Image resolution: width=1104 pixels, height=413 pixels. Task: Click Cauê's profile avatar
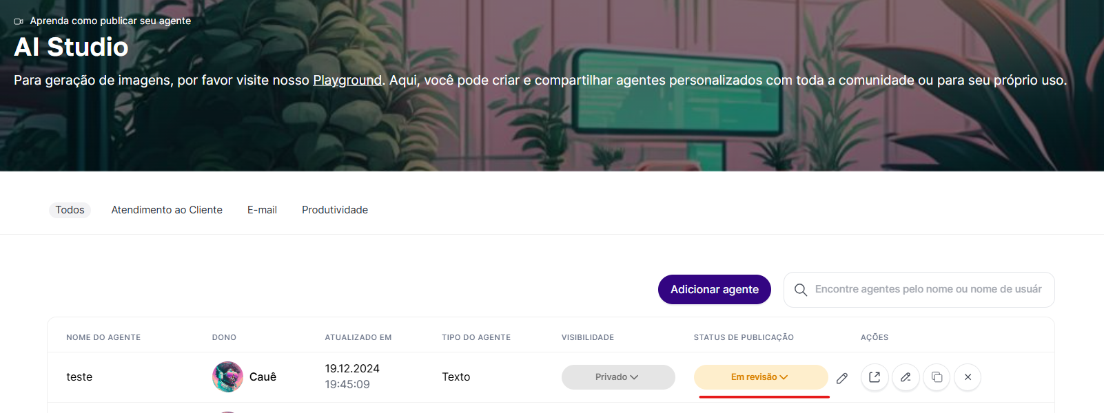click(227, 377)
